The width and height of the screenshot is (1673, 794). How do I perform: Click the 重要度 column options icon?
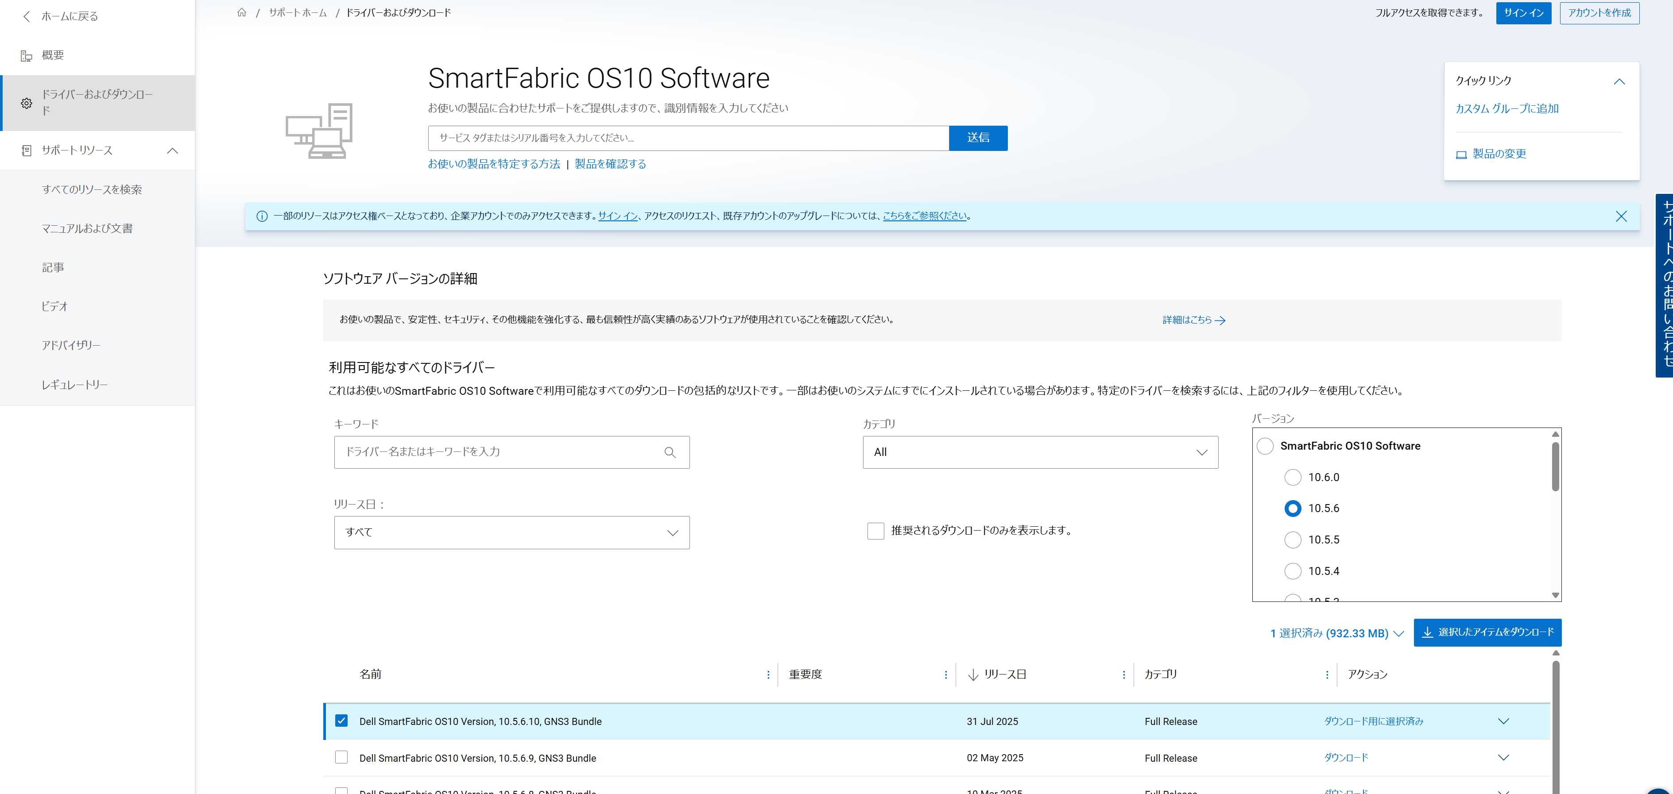945,675
